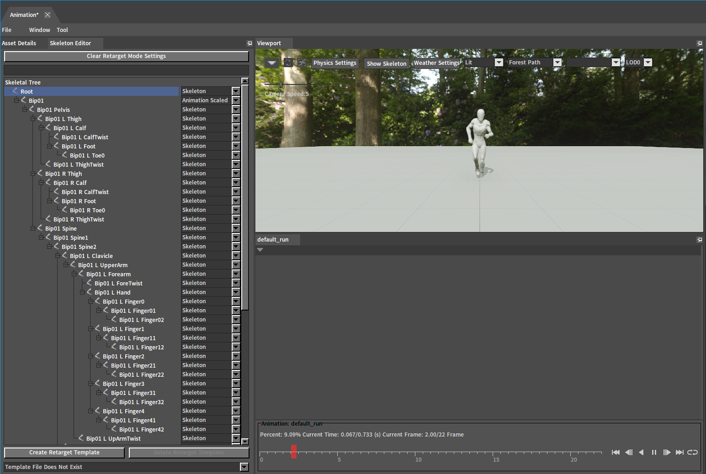Click the bone icon beside Bip01 R Toe0
This screenshot has width=706, height=474.
(x=64, y=210)
